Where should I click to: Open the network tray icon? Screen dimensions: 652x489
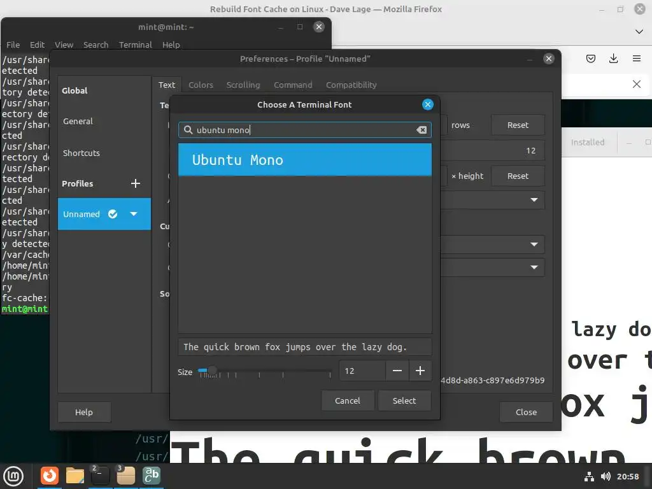(589, 476)
